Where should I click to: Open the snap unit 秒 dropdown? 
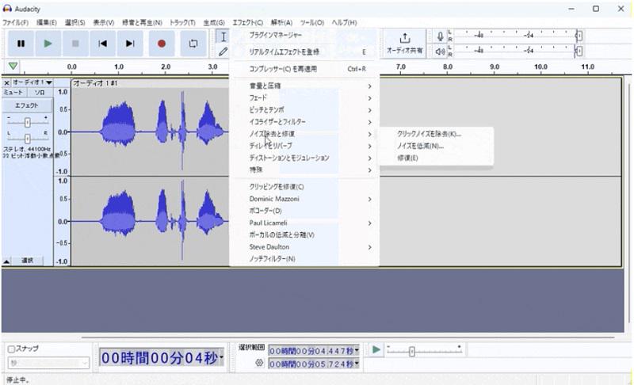coord(48,363)
